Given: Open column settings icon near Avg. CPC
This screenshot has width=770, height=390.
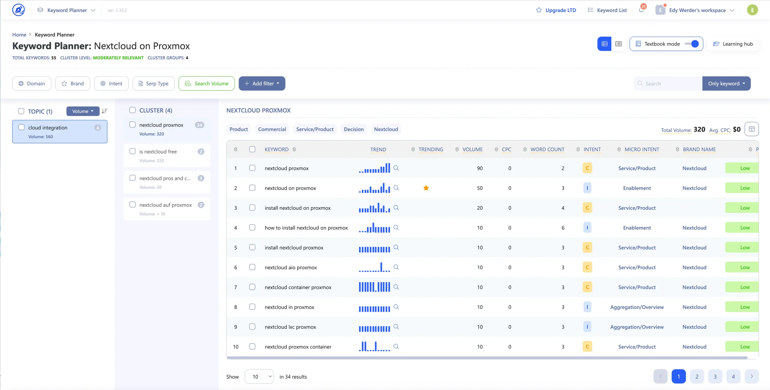Looking at the screenshot, I should pos(752,129).
